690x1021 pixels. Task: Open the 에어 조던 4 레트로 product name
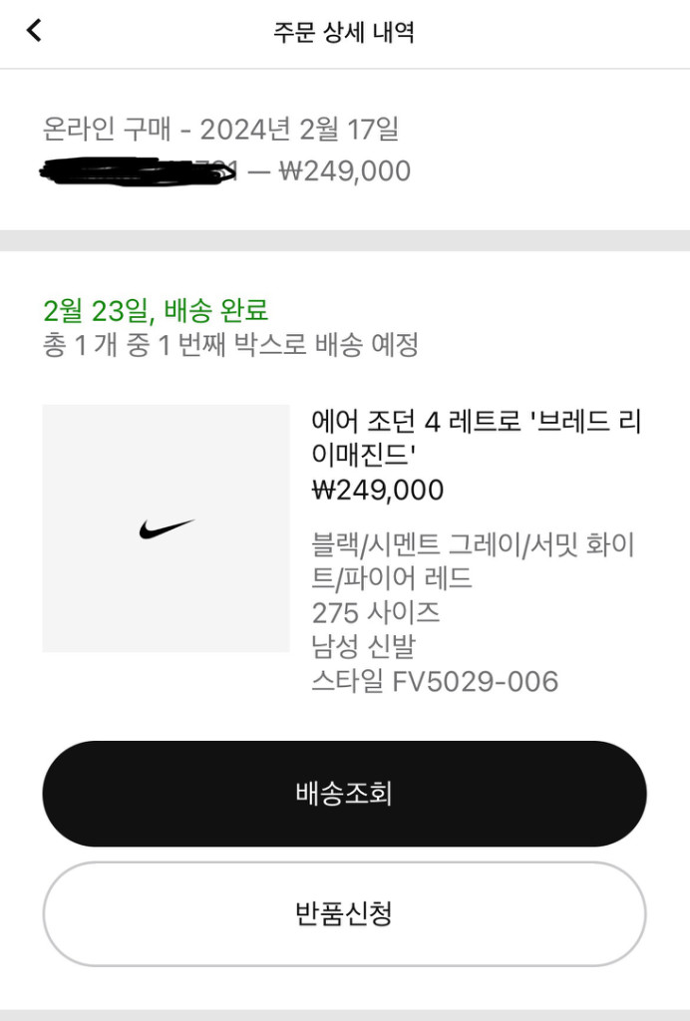[x=477, y=437]
